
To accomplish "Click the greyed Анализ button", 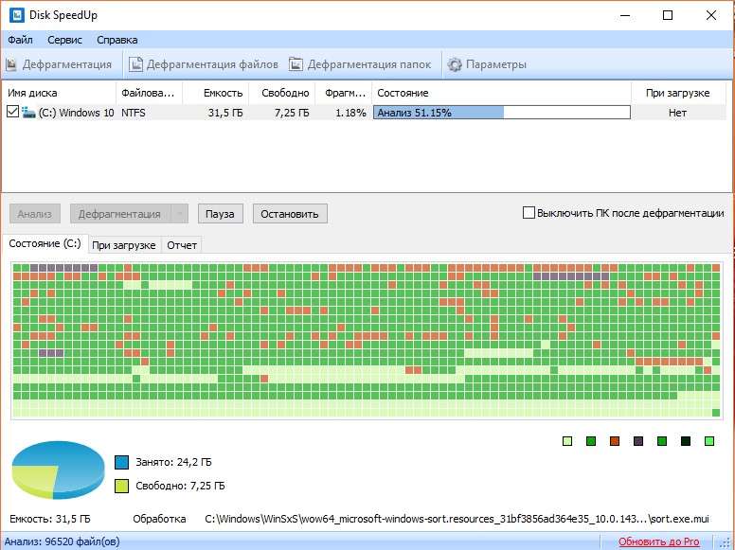I will click(35, 214).
